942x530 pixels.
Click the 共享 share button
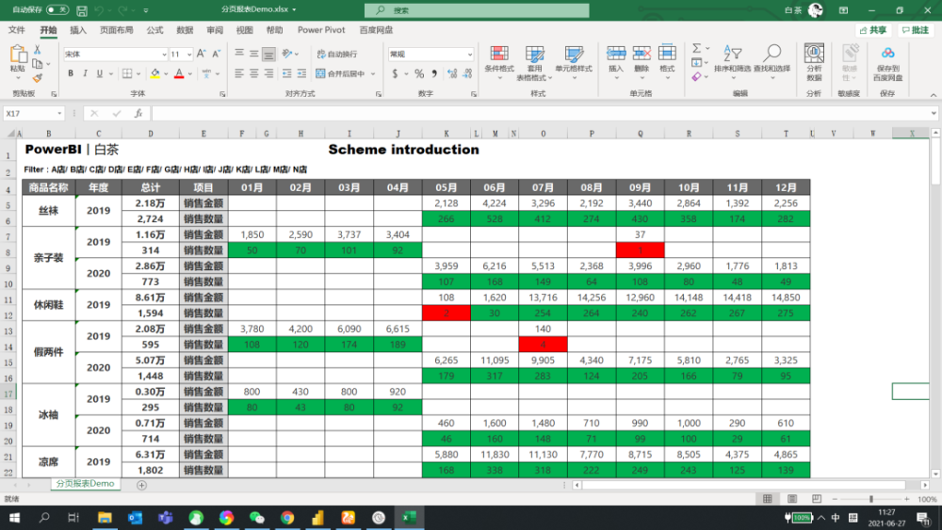[873, 30]
